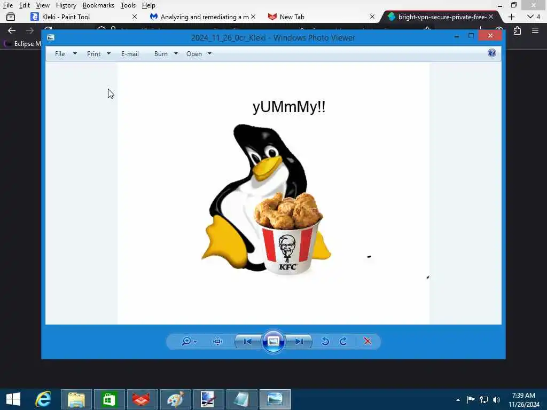Expand the list all tabs dropdown
The width and height of the screenshot is (547, 410).
pyautogui.click(x=534, y=17)
